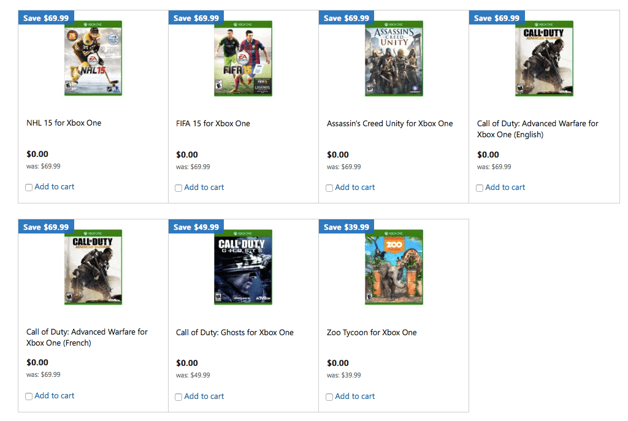The width and height of the screenshot is (628, 421).
Task: Open the FIFA 15 cover image
Action: click(x=243, y=58)
